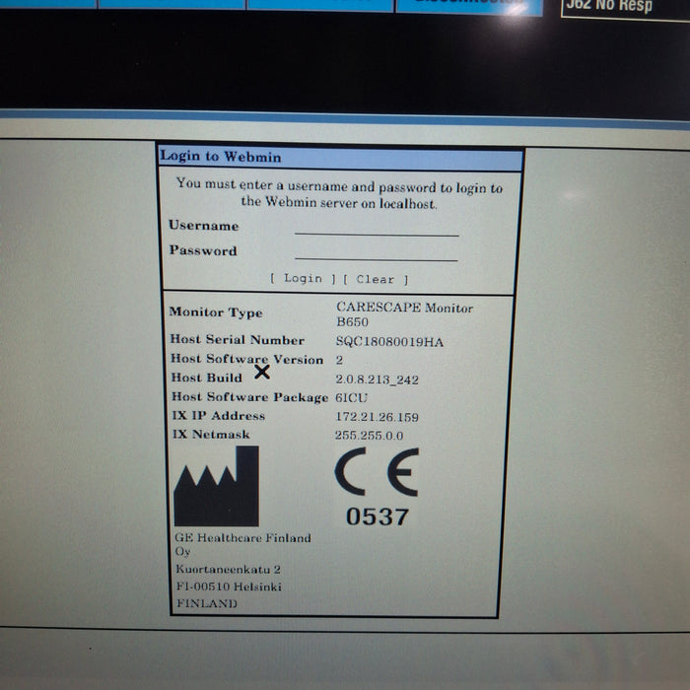Click the 'Host Build' label

pyautogui.click(x=206, y=378)
